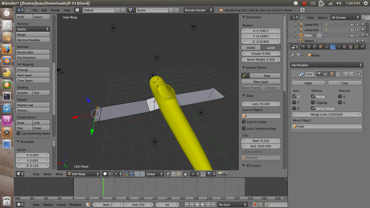The width and height of the screenshot is (370, 208).
Task: Toggle visibility eye for Plane object
Action: pos(352,35)
